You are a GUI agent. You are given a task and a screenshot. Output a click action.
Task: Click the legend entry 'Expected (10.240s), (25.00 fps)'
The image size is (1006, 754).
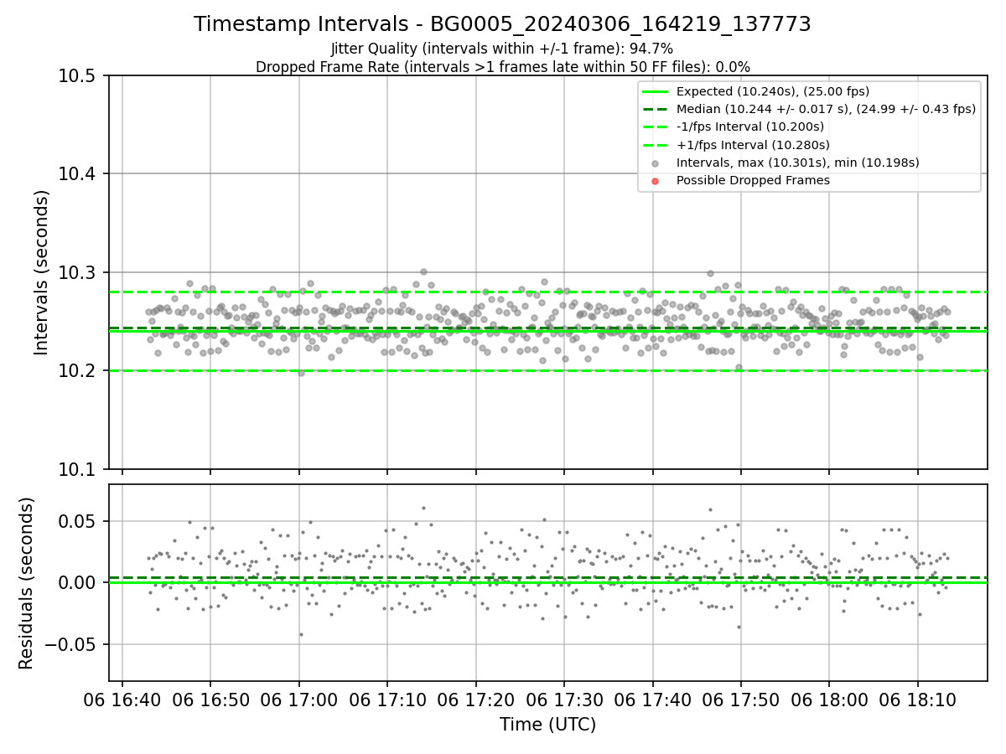773,91
